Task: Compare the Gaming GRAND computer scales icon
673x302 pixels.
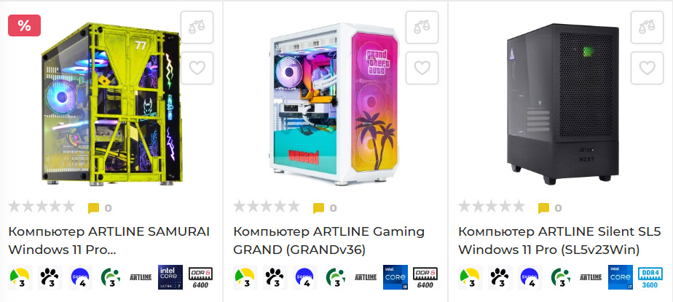Action: (x=422, y=28)
